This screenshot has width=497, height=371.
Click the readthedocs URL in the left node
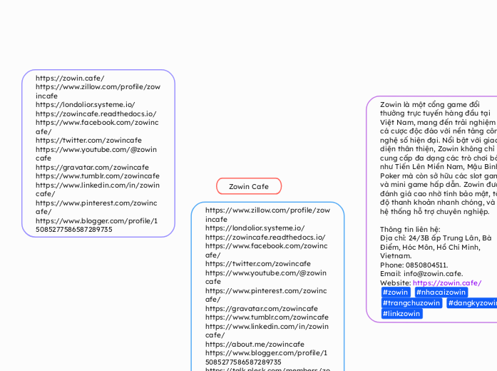(96, 113)
